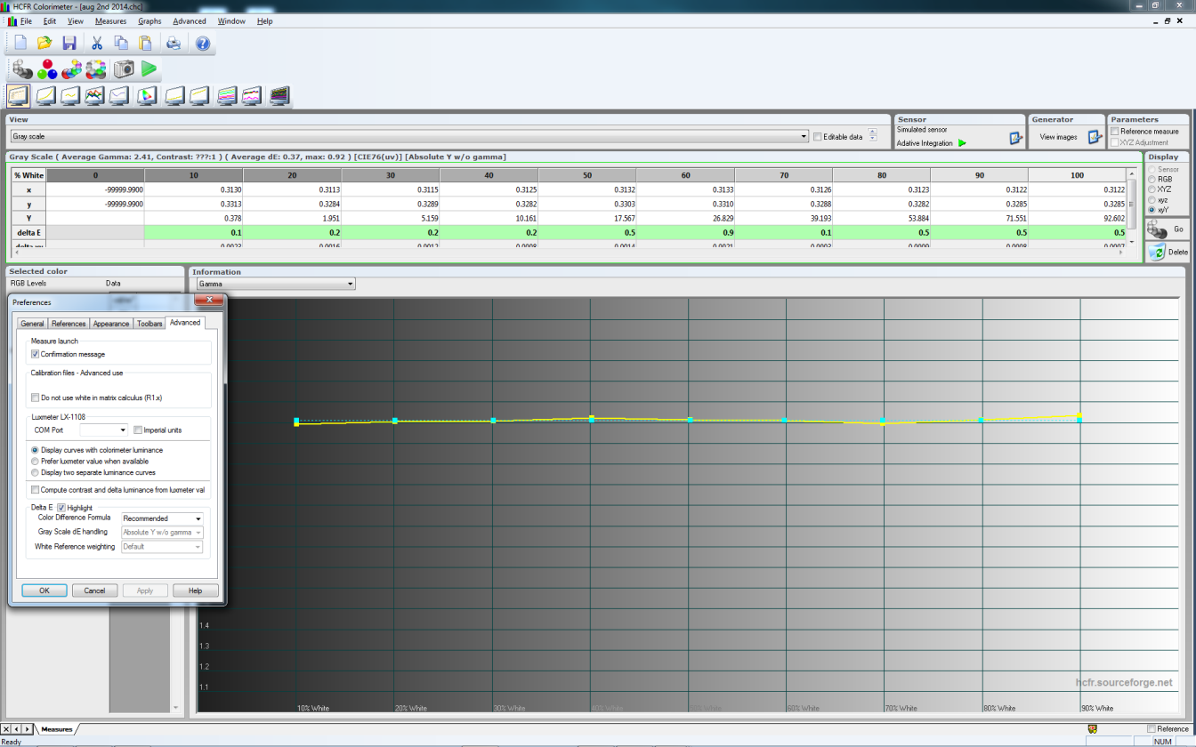Viewport: 1196px width, 747px height.
Task: Click the camera icon in the toolbar
Action: (x=124, y=69)
